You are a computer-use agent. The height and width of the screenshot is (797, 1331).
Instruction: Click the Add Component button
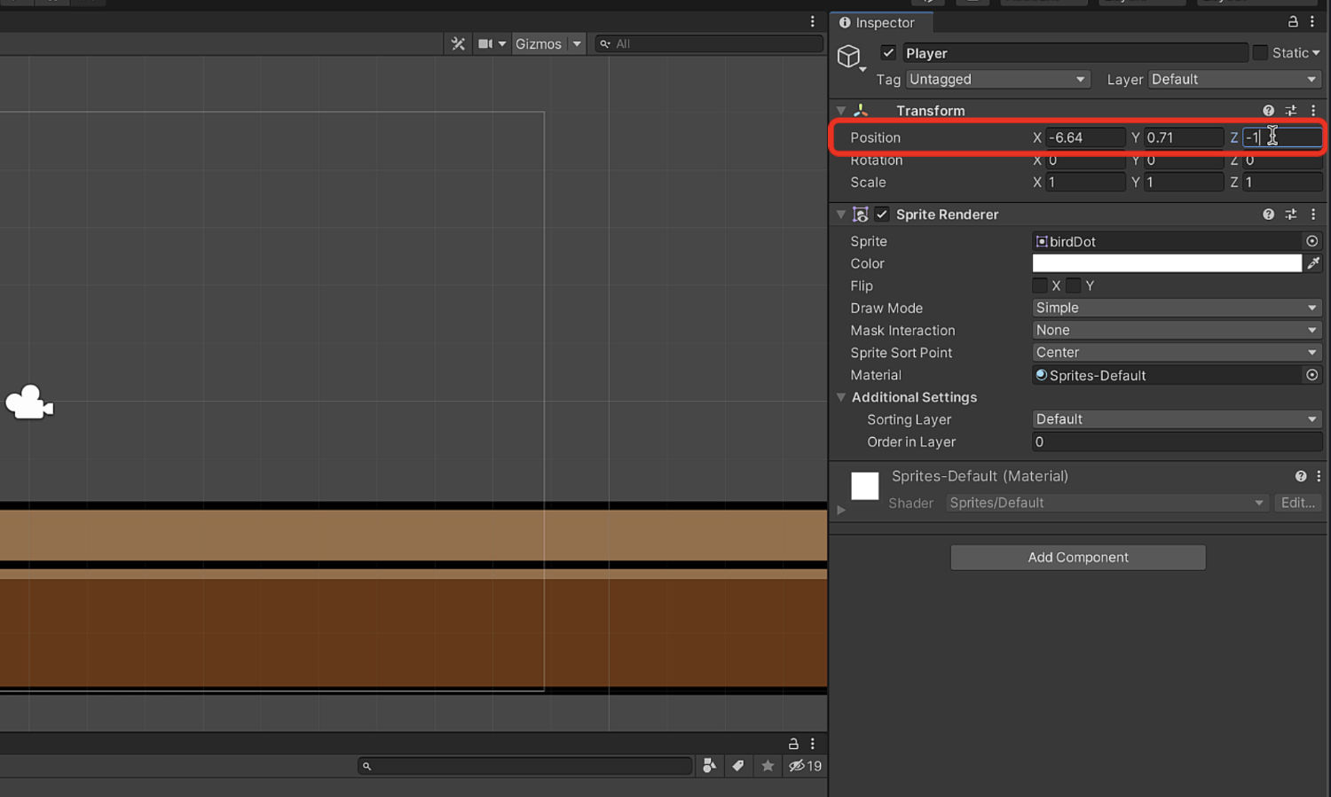[x=1078, y=557]
